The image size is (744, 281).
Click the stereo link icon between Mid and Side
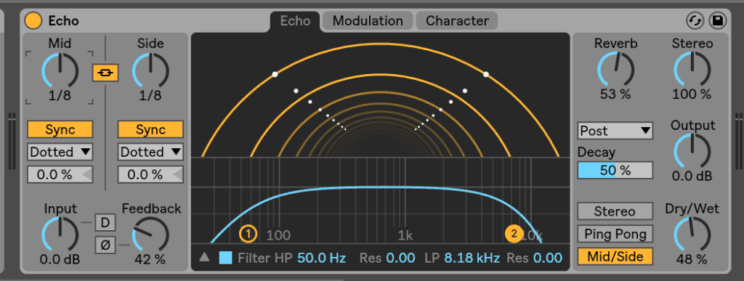105,73
